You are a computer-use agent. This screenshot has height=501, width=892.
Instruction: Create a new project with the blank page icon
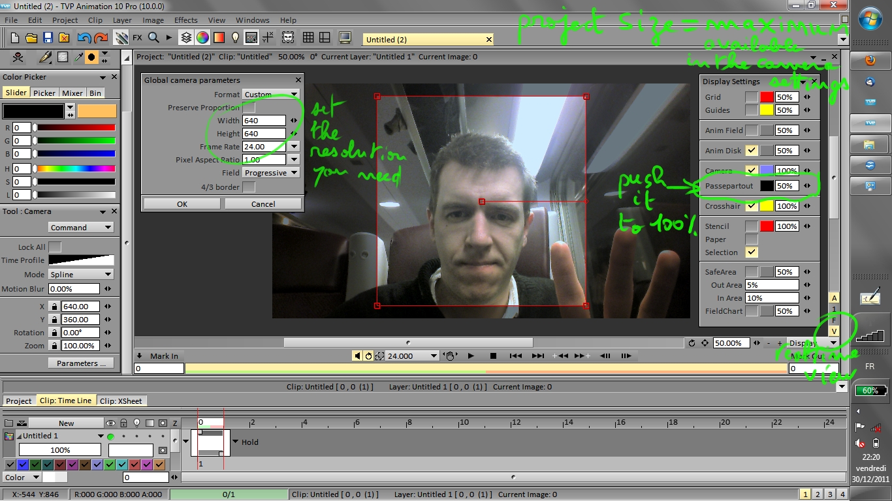(15, 38)
